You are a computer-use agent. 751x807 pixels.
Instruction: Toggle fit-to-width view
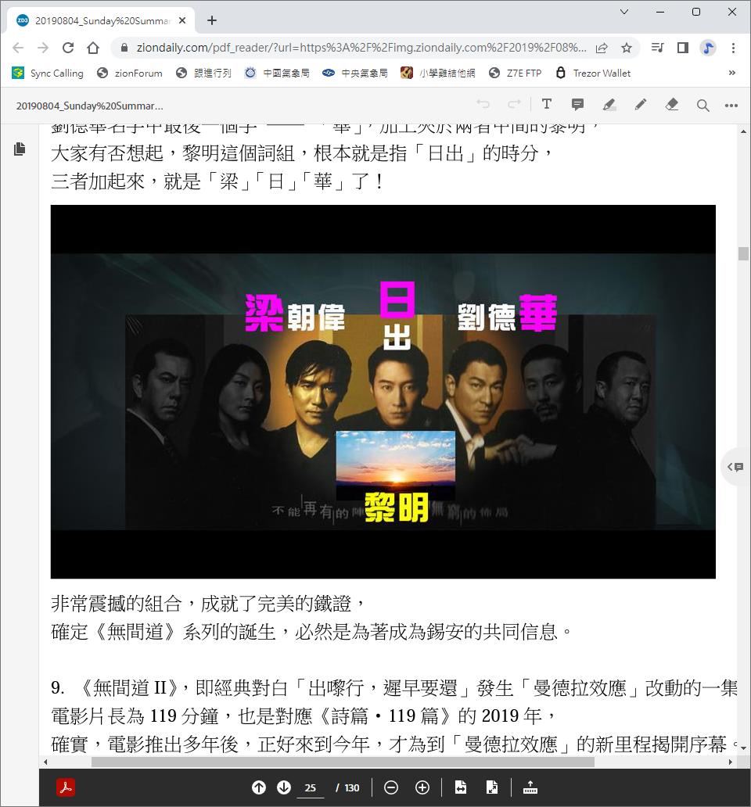[x=461, y=787]
